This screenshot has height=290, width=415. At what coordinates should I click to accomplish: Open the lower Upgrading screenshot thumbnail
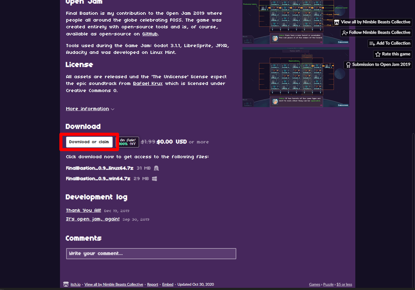click(x=296, y=77)
